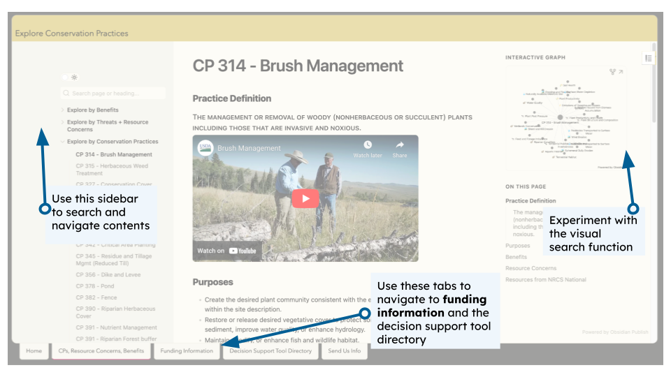Play the Brush Management YouTube video

[x=305, y=198]
